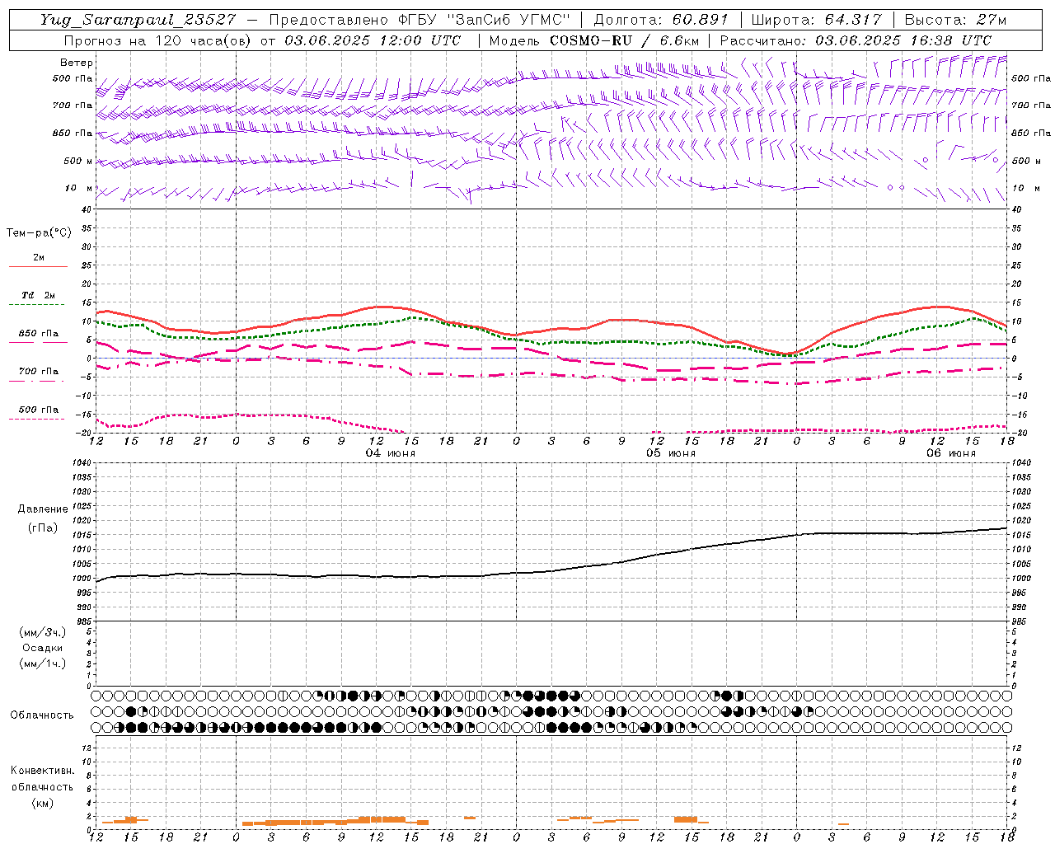Click the '(мм/3ч.)' precipitation unit label
Screen dimensions: 1055x844
(x=43, y=633)
